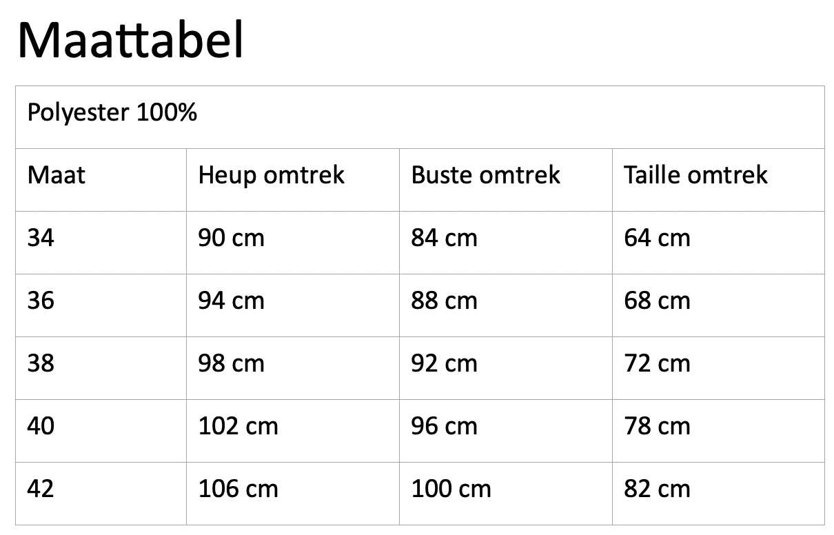Image resolution: width=834 pixels, height=535 pixels.
Task: Select size 42 cell
Action: tap(101, 494)
